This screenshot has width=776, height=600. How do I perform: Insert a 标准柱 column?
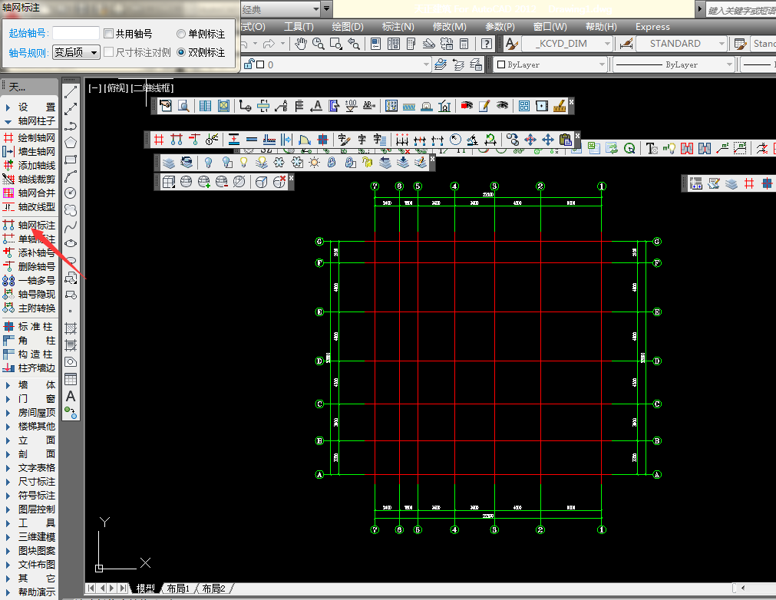[29, 326]
